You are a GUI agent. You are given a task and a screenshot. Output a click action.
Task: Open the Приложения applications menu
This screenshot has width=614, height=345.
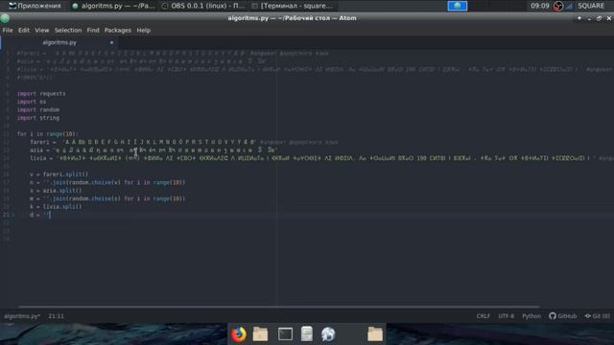(35, 6)
